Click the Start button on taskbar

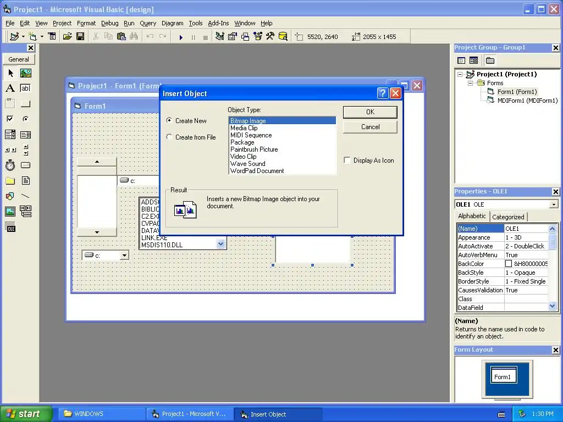pos(26,414)
